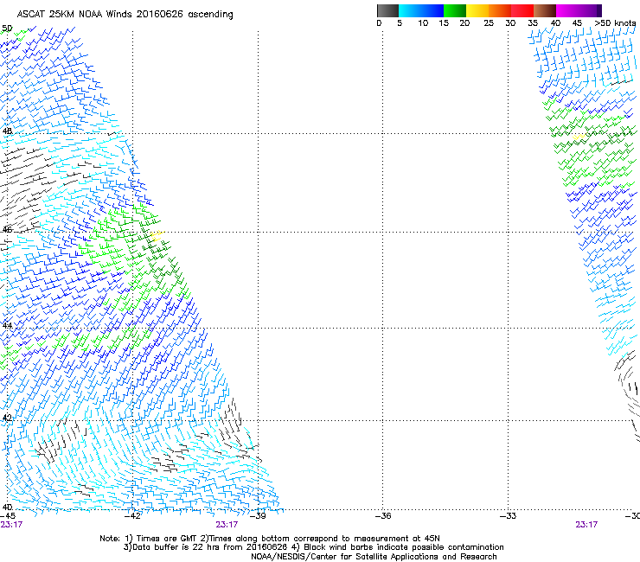Click the note line starting 'Note: 1) Times are GMT'
Viewport: 640px width, 562px height.
[x=270, y=539]
